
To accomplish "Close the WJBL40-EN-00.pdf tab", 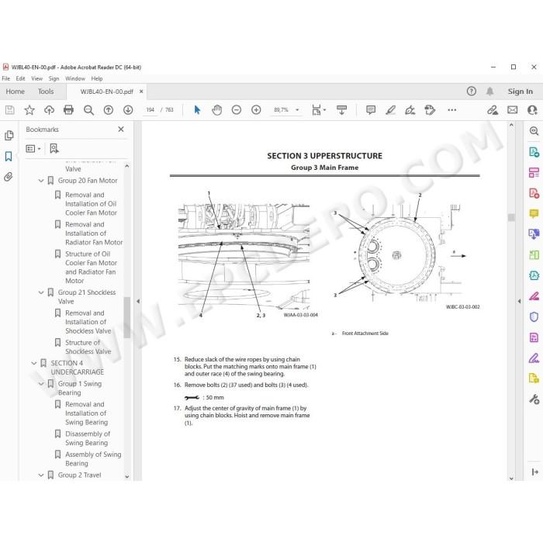I will coord(141,92).
